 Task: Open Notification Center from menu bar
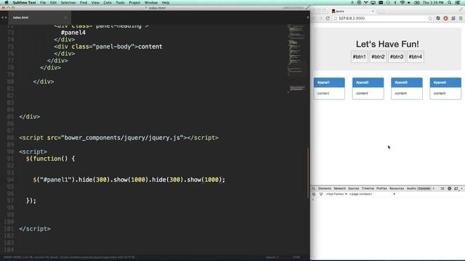(458, 2)
